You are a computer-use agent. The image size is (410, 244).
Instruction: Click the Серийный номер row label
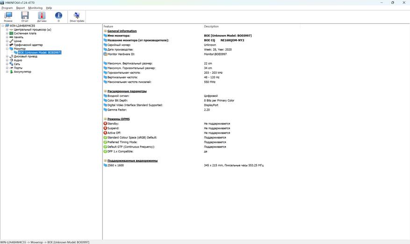(x=119, y=45)
